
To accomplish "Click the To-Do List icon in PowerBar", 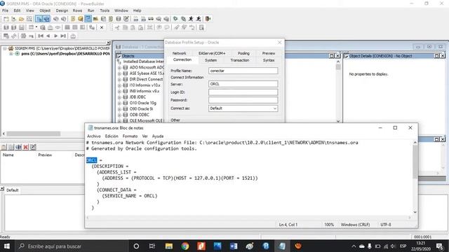I will (x=73, y=19).
